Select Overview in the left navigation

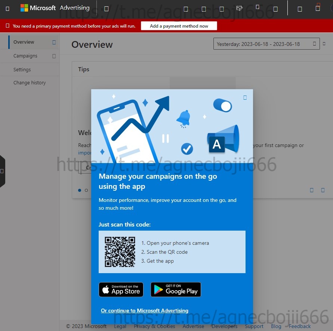click(24, 42)
